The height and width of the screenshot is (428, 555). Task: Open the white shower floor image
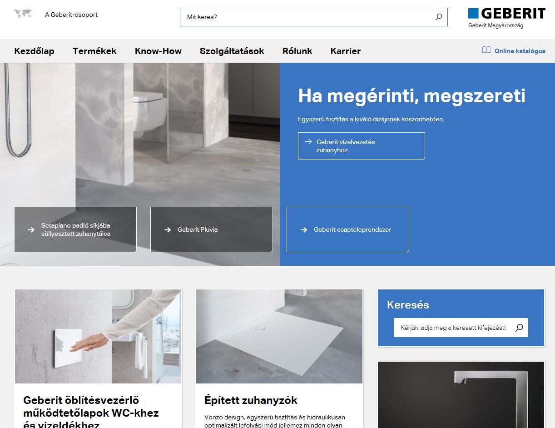pos(279,336)
